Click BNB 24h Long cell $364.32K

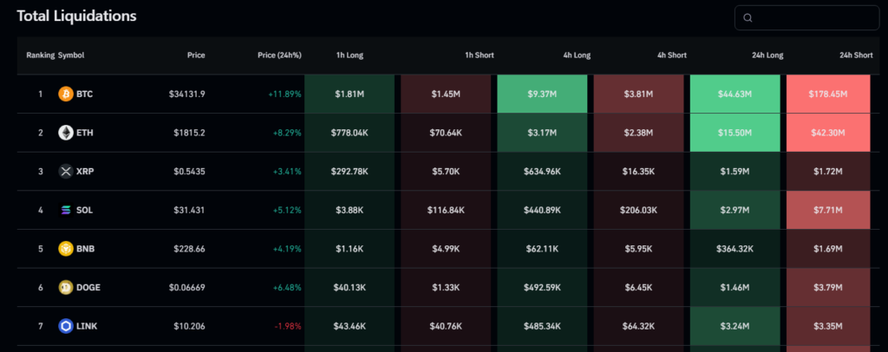pos(735,249)
